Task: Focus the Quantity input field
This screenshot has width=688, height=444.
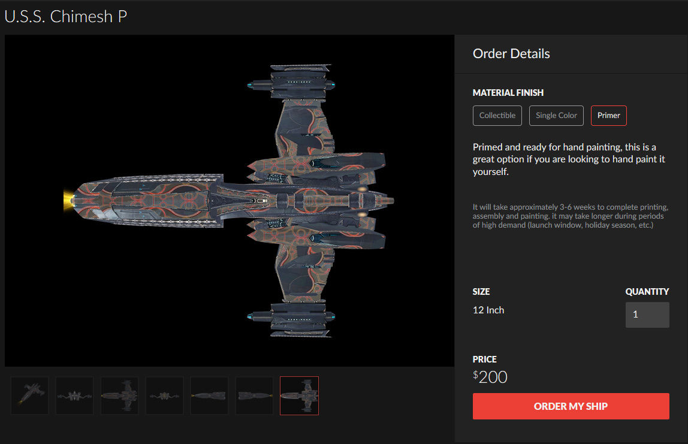Action: [x=647, y=315]
